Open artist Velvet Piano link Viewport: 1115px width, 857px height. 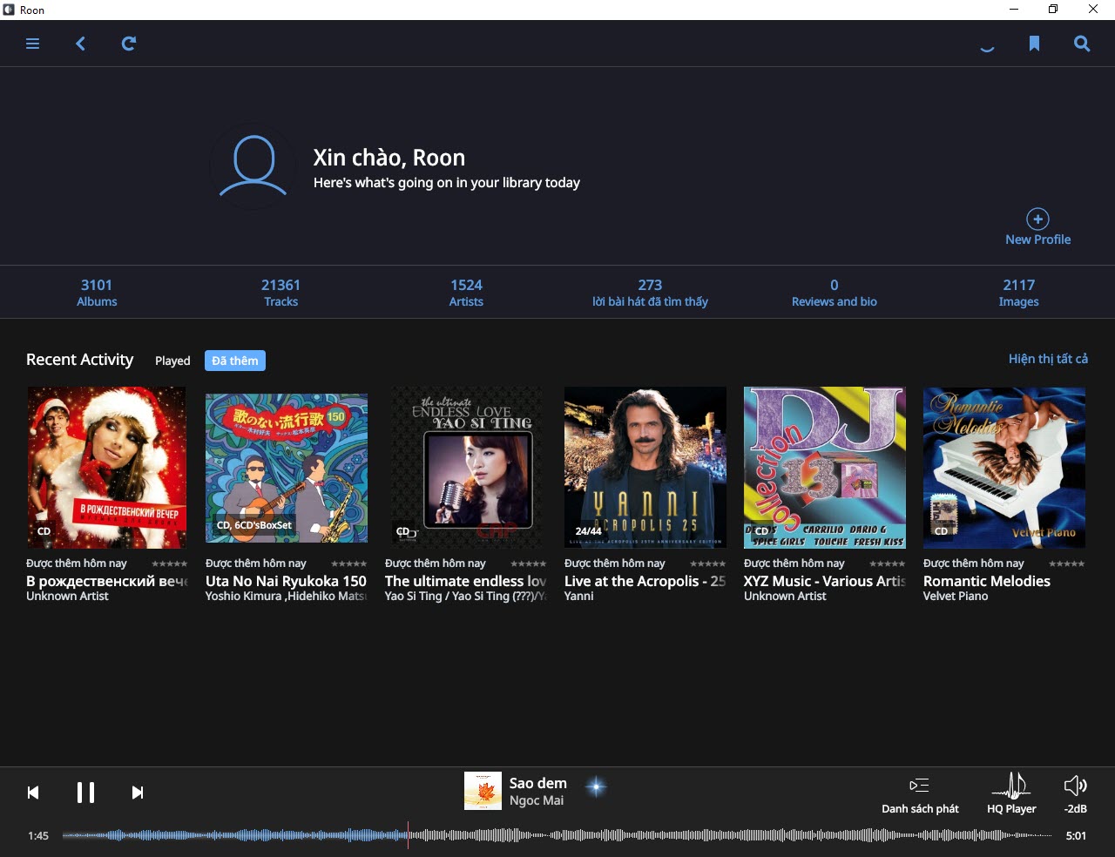click(x=956, y=597)
